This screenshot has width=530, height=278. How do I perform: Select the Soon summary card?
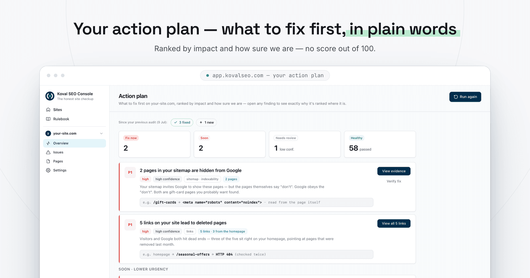point(230,144)
